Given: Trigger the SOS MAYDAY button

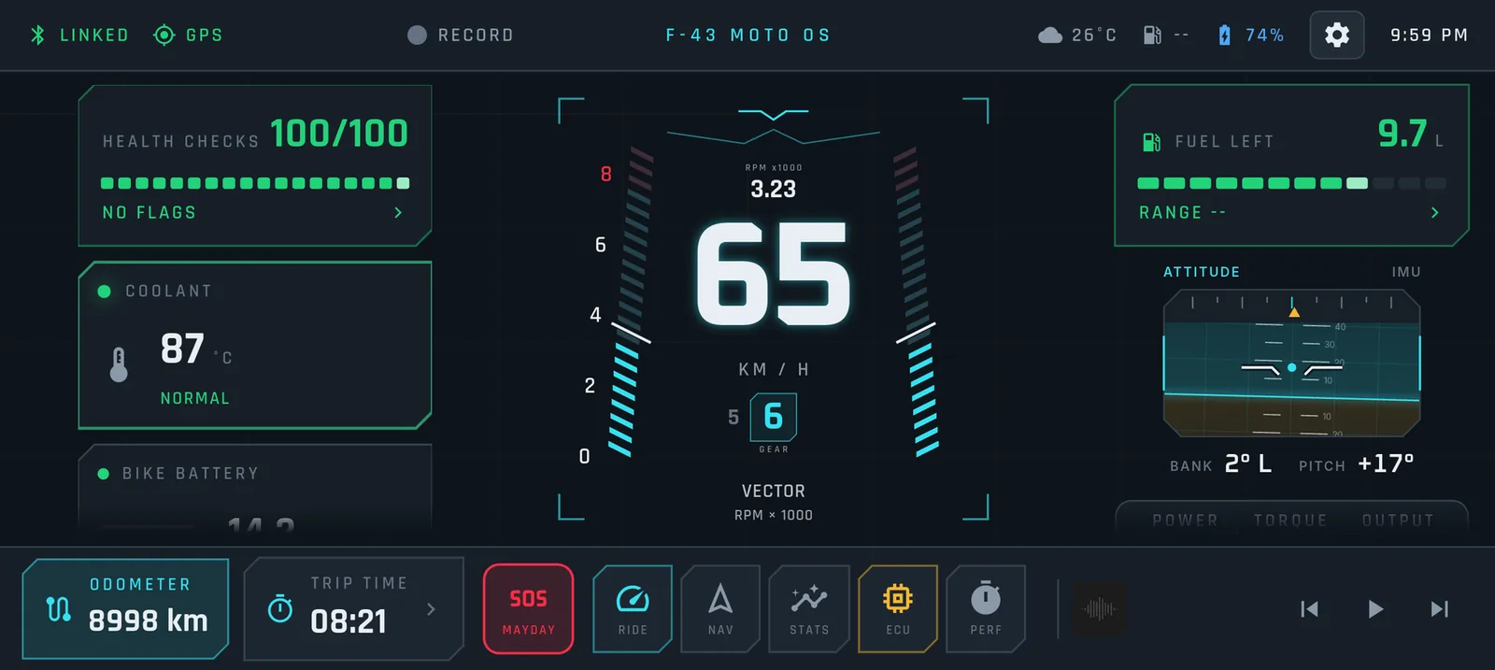Looking at the screenshot, I should point(528,609).
